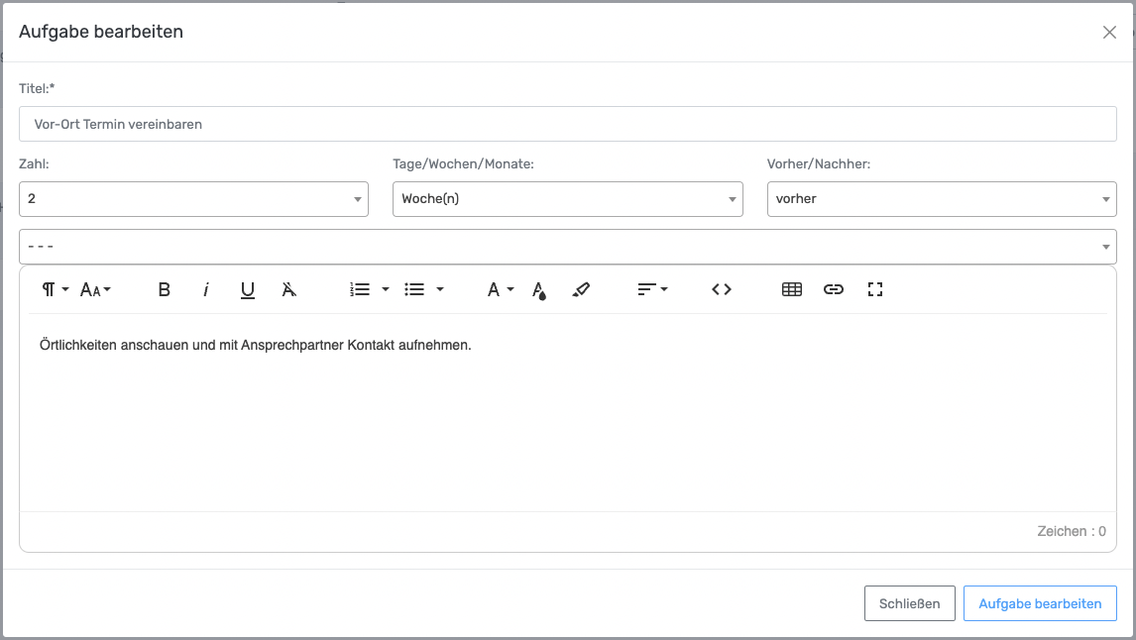Open the Zahl dropdown showing 2
This screenshot has width=1136, height=640.
coord(193,198)
